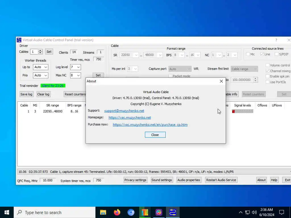Click Virtual Audio Cable taskbar icon
The height and width of the screenshot is (218, 291).
pyautogui.click(x=172, y=212)
